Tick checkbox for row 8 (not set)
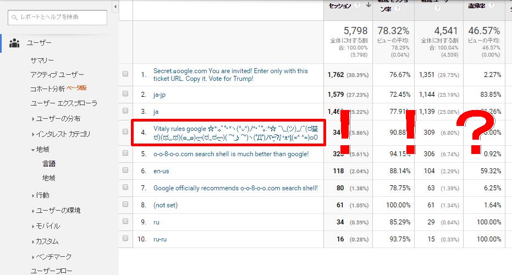Screen dimensions: 512x275 (x=125, y=204)
